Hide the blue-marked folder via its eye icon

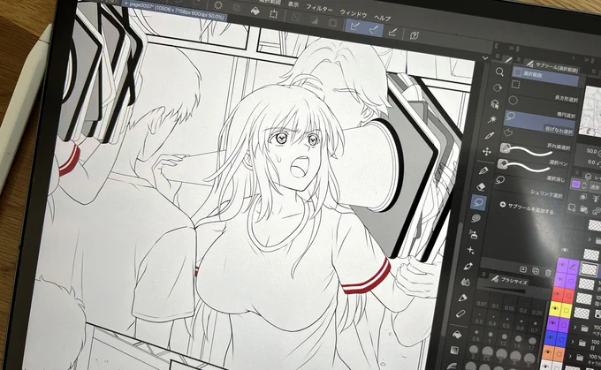pos(550,339)
